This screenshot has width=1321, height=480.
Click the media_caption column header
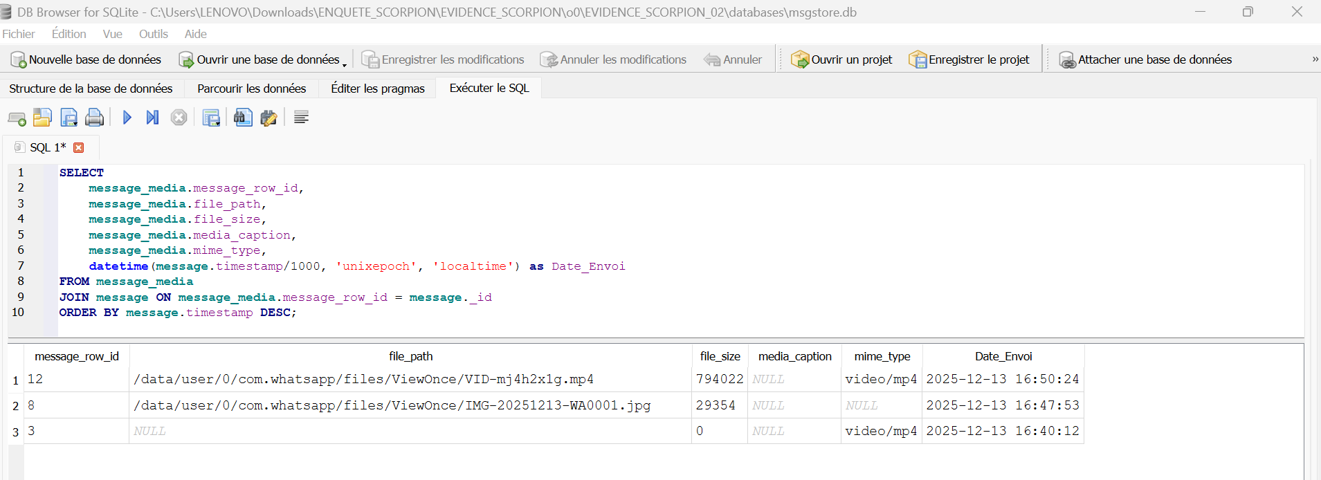pos(794,356)
